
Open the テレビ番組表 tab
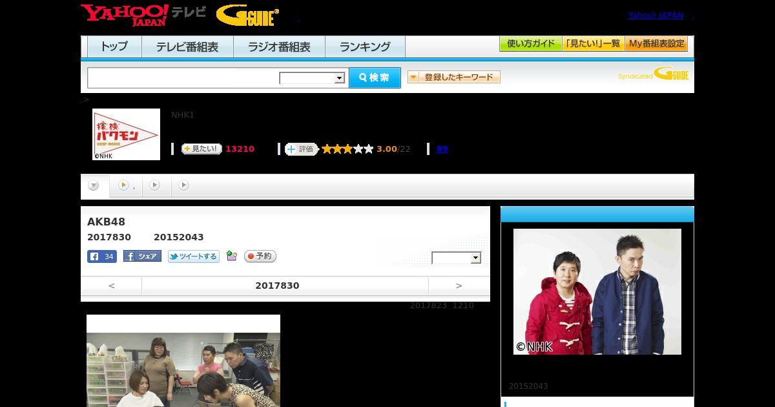[x=187, y=47]
